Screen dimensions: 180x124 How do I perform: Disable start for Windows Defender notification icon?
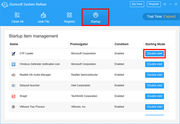pyautogui.click(x=155, y=64)
